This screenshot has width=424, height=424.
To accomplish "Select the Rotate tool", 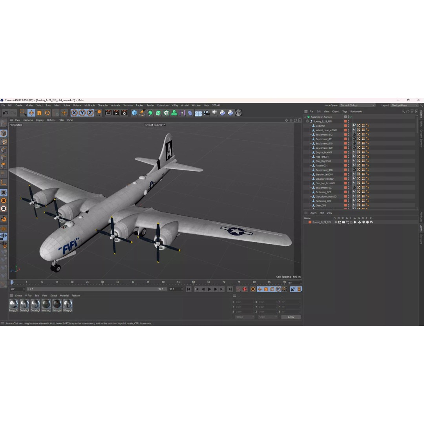I will tap(48, 113).
